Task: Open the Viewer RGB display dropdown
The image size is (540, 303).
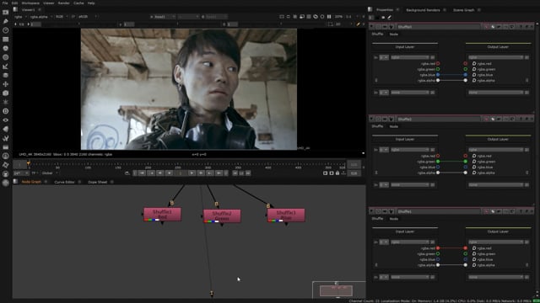Action: pyautogui.click(x=62, y=17)
